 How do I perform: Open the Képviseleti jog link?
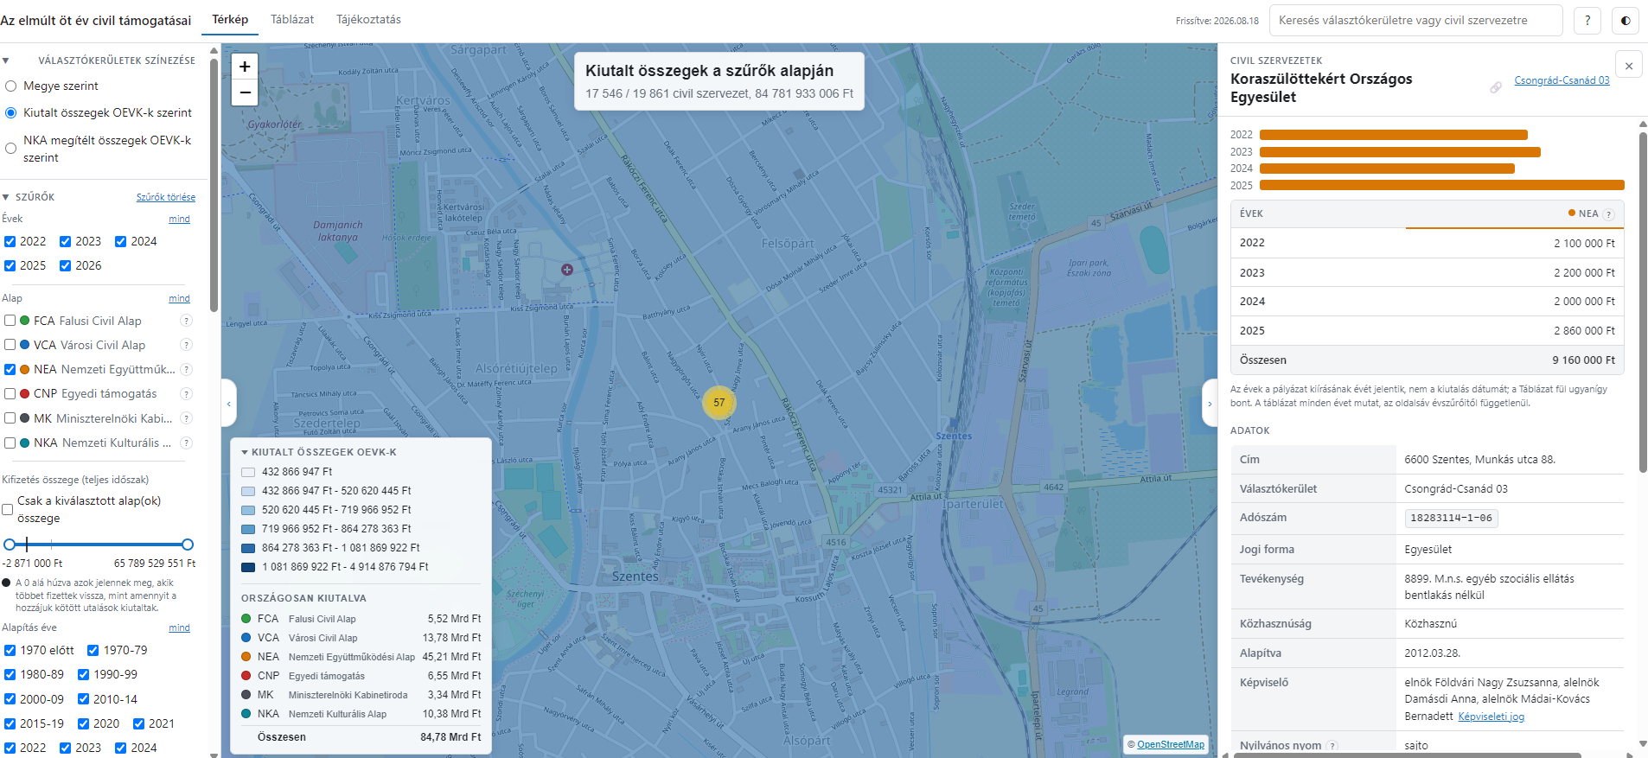point(1492,717)
